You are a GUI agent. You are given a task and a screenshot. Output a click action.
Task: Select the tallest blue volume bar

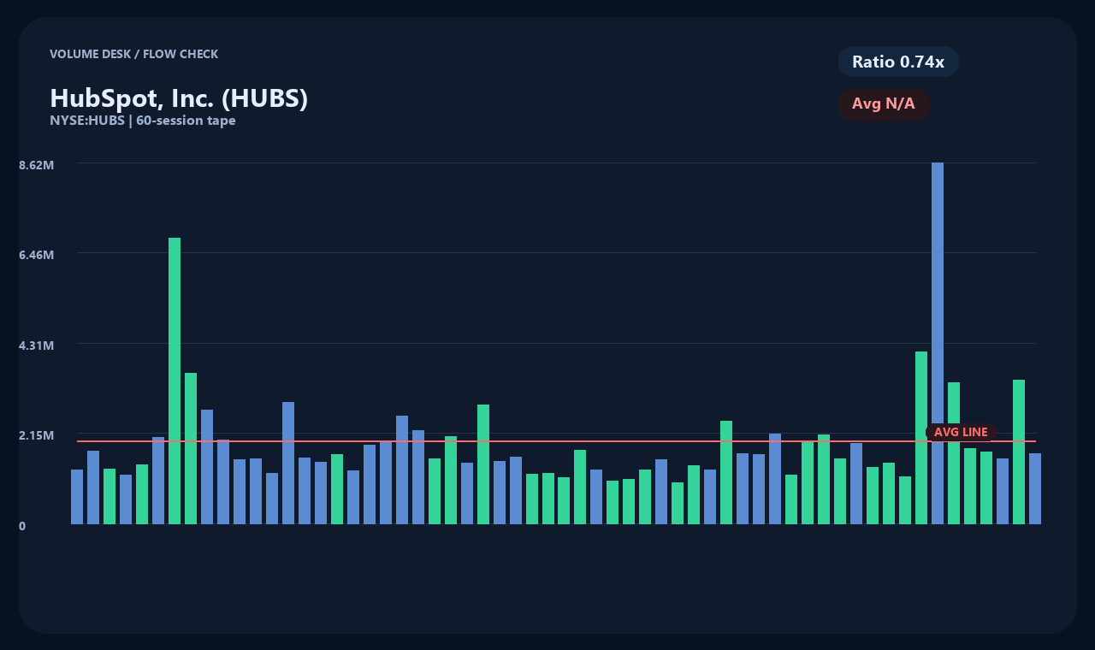(x=938, y=343)
